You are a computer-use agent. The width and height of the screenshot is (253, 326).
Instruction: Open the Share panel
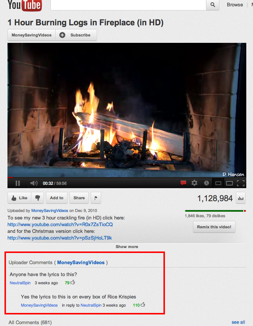point(79,198)
